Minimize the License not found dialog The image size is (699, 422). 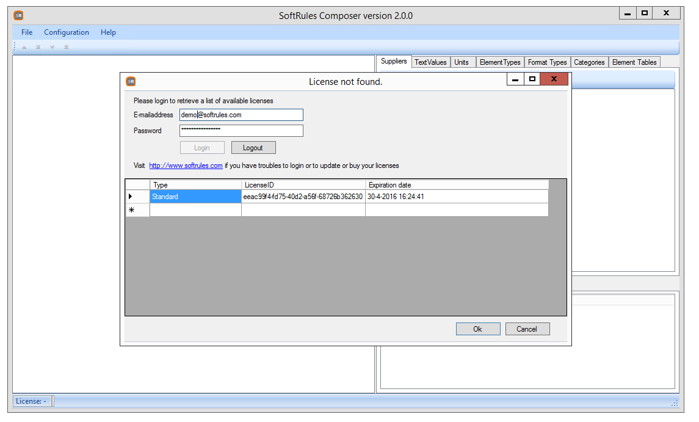tap(515, 79)
